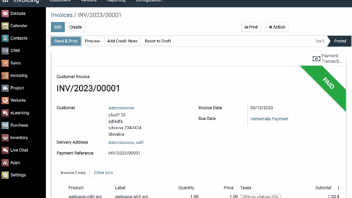Open Discuss app icon in sidebar

(5, 13)
